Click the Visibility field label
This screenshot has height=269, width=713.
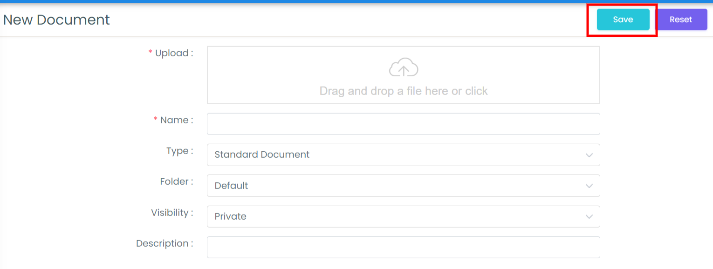pyautogui.click(x=172, y=213)
